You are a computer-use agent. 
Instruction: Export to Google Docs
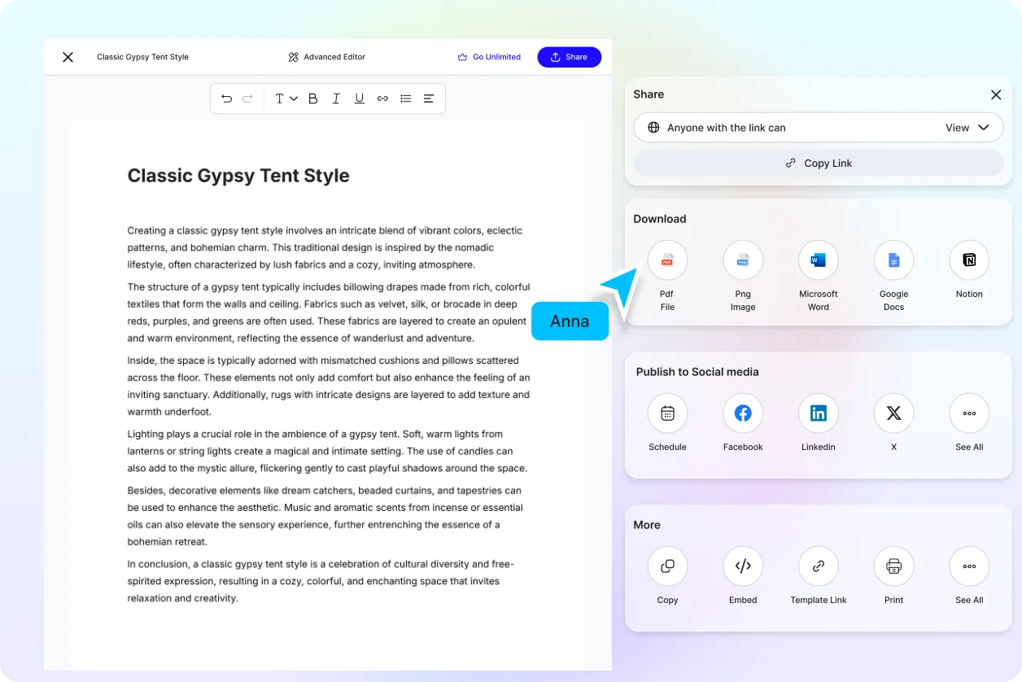click(x=893, y=260)
